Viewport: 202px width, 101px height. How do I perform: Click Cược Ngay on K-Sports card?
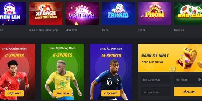(x=62, y=93)
